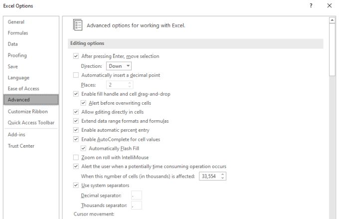The width and height of the screenshot is (339, 219).
Task: Uncheck Enable AutoComplete for cell values
Action: click(76, 139)
